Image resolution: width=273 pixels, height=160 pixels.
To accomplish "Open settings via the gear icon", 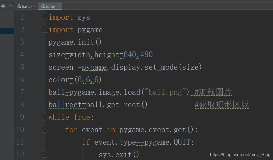I will point(3,5).
